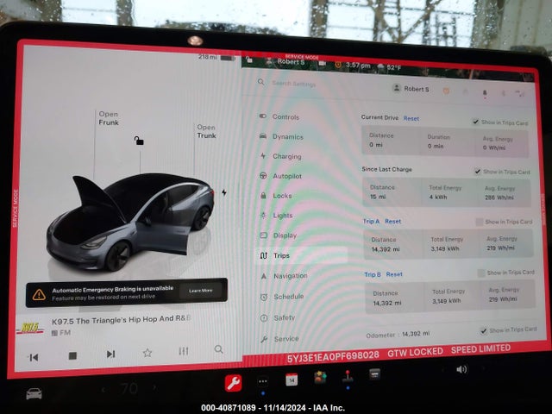Tap the car controls icon in bottom bar
Viewport: 552px width, 414px height.
pos(34,393)
